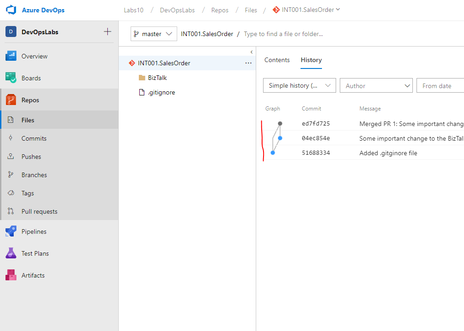
Task: Click the Branches icon in sidebar
Action: click(x=11, y=175)
